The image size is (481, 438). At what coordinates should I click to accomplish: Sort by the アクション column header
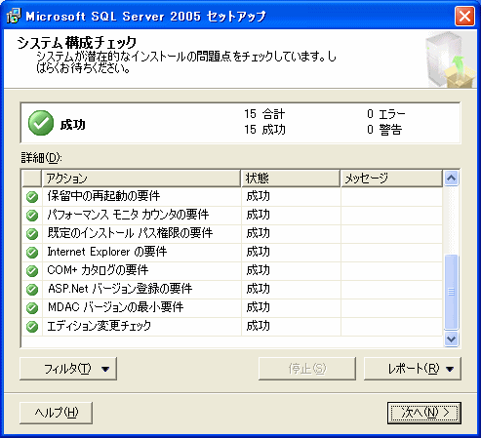coord(141,179)
